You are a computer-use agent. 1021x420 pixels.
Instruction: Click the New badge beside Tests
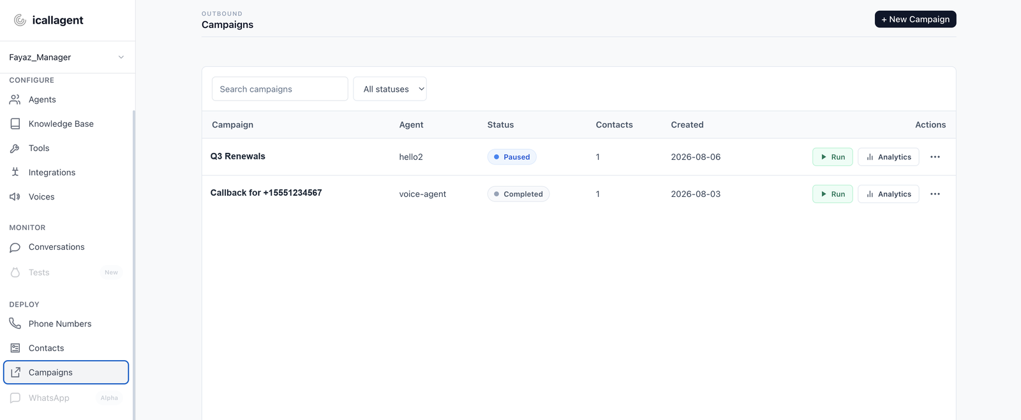tap(111, 272)
